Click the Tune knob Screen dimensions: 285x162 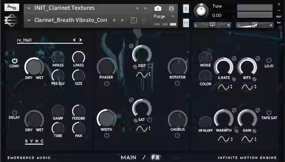[x=201, y=10]
